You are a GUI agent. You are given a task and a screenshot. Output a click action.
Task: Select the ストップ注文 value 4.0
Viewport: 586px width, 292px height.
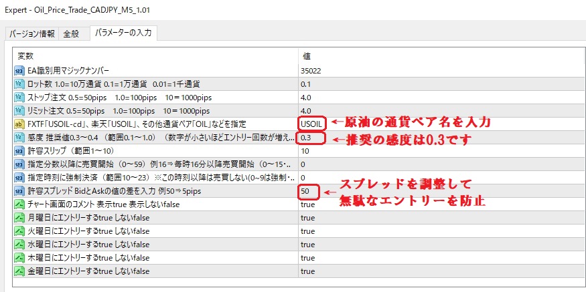305,98
